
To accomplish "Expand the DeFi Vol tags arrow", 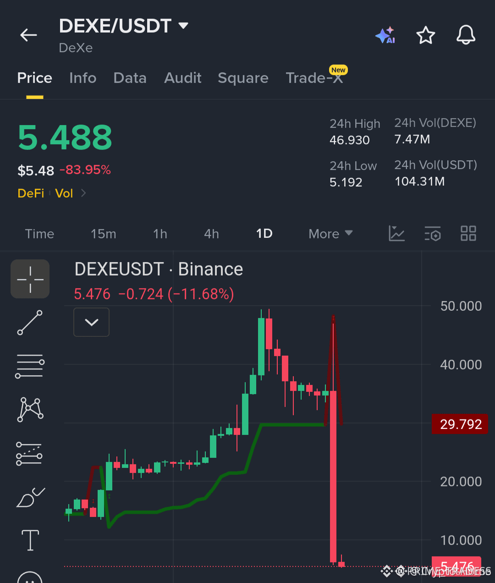I will pos(83,193).
